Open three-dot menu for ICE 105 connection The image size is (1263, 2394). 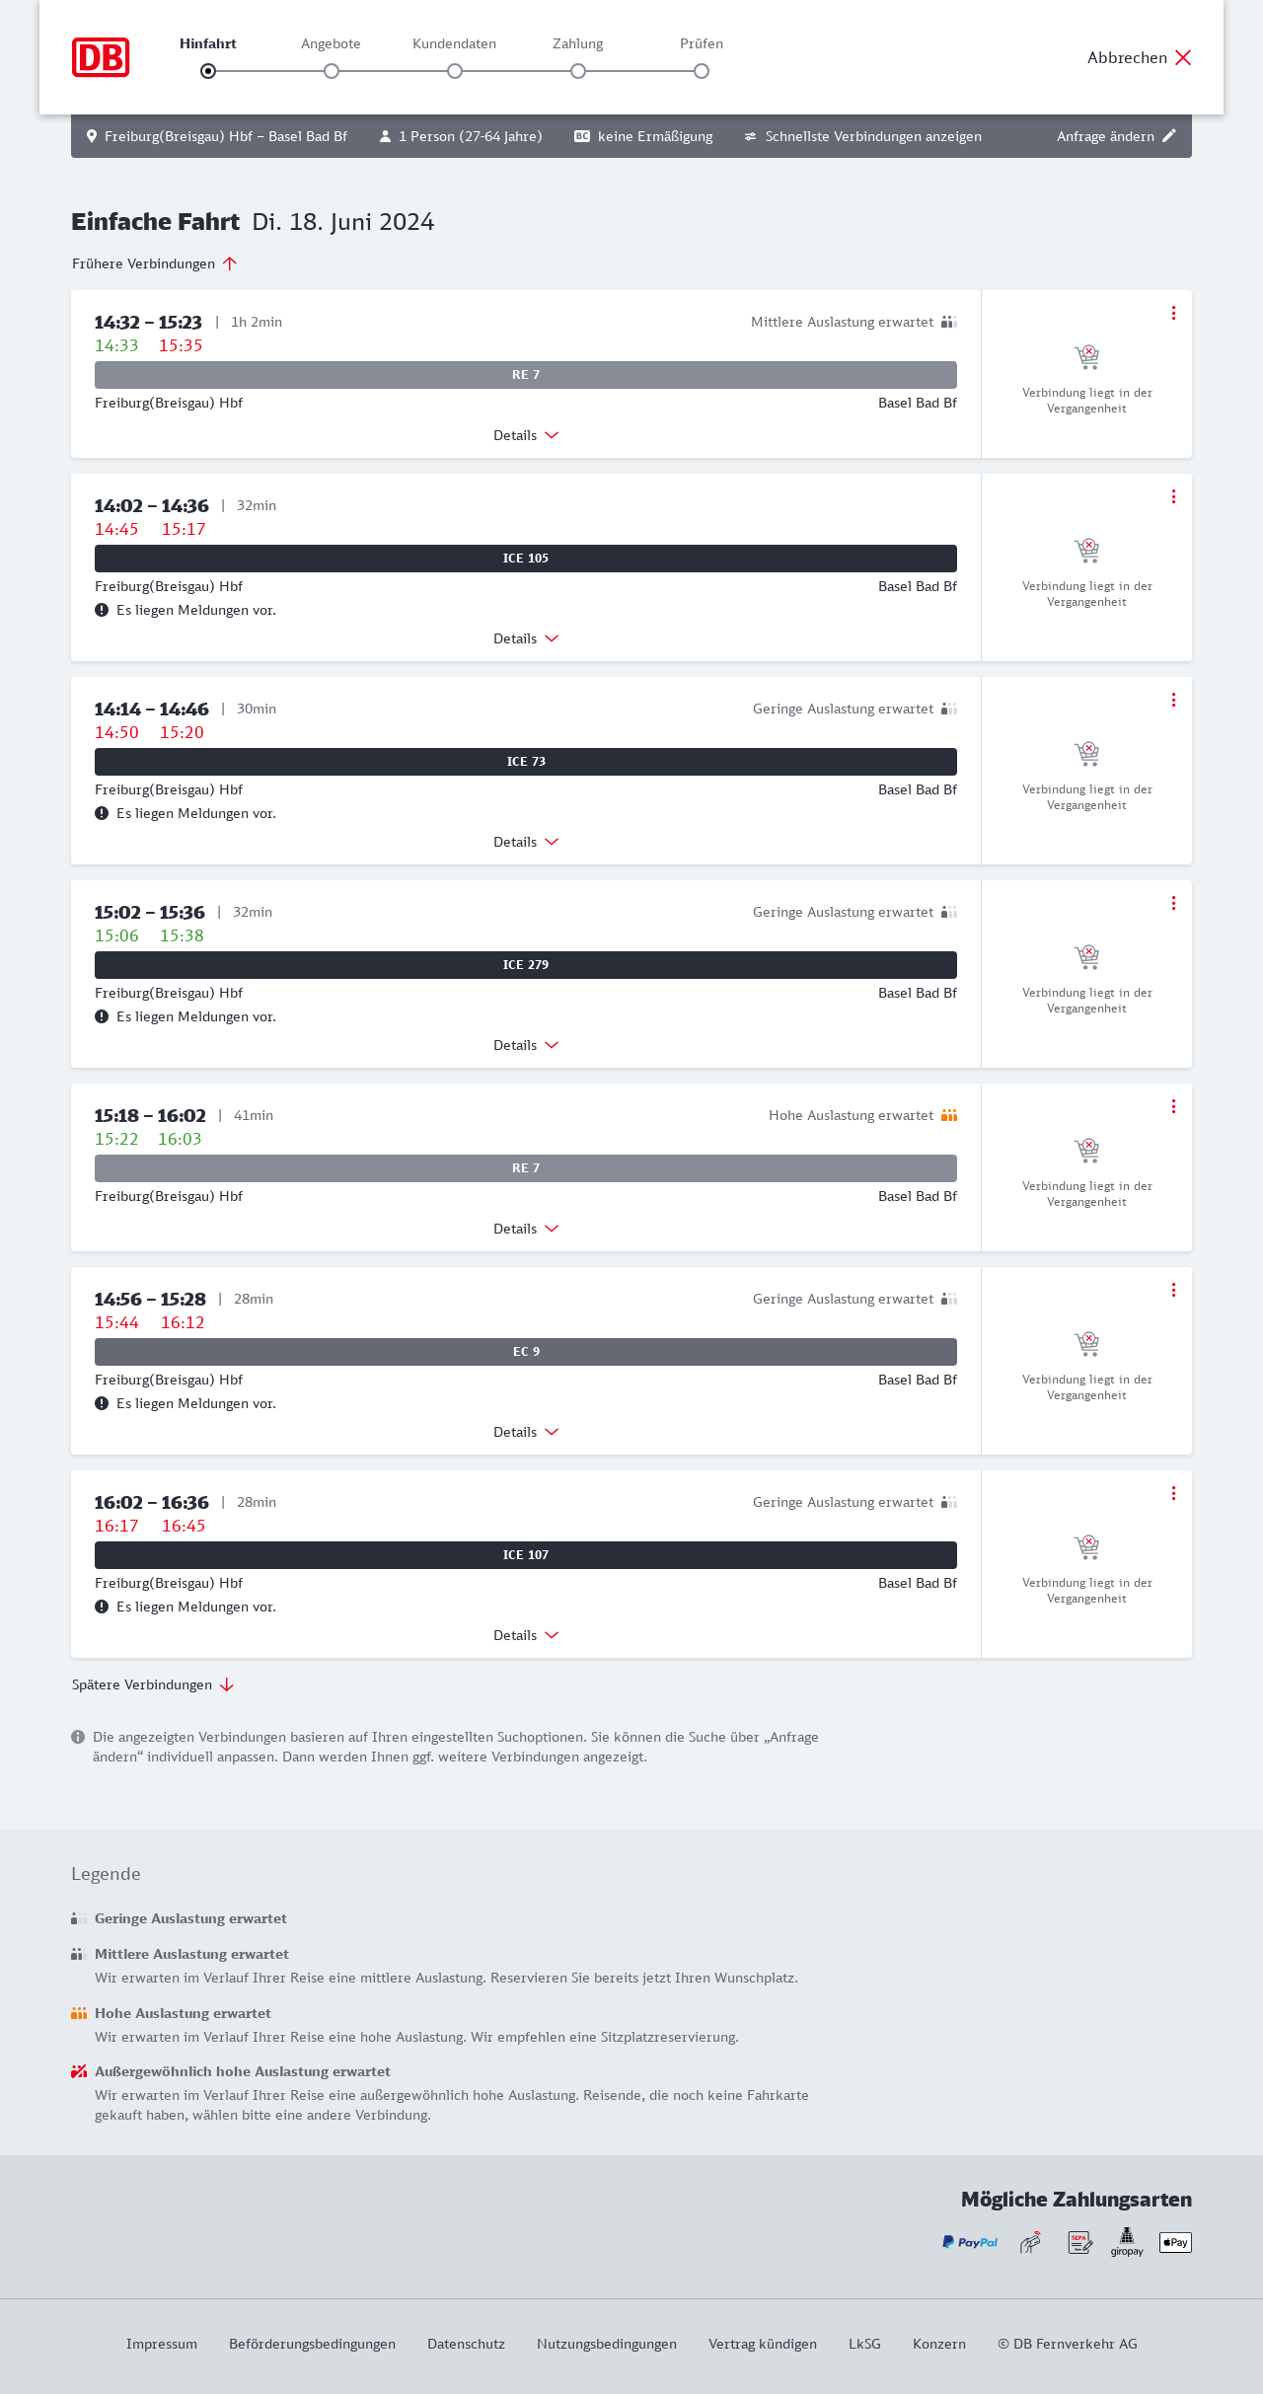coord(1173,496)
